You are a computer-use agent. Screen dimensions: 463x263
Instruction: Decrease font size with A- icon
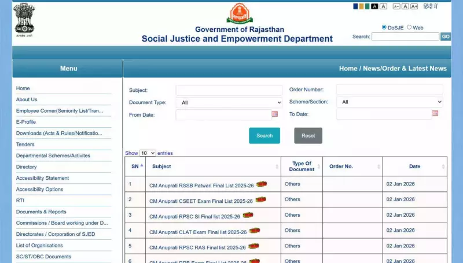(x=396, y=6)
